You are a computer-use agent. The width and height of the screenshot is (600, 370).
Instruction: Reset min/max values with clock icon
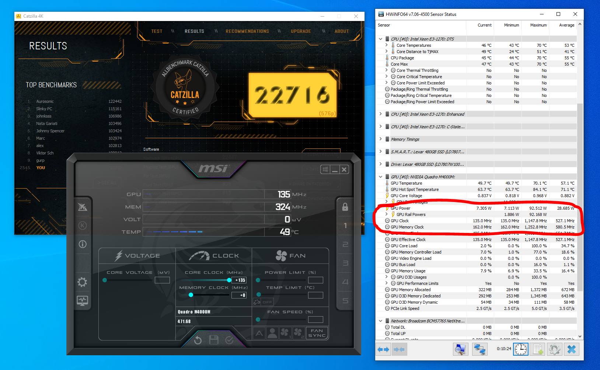(521, 349)
